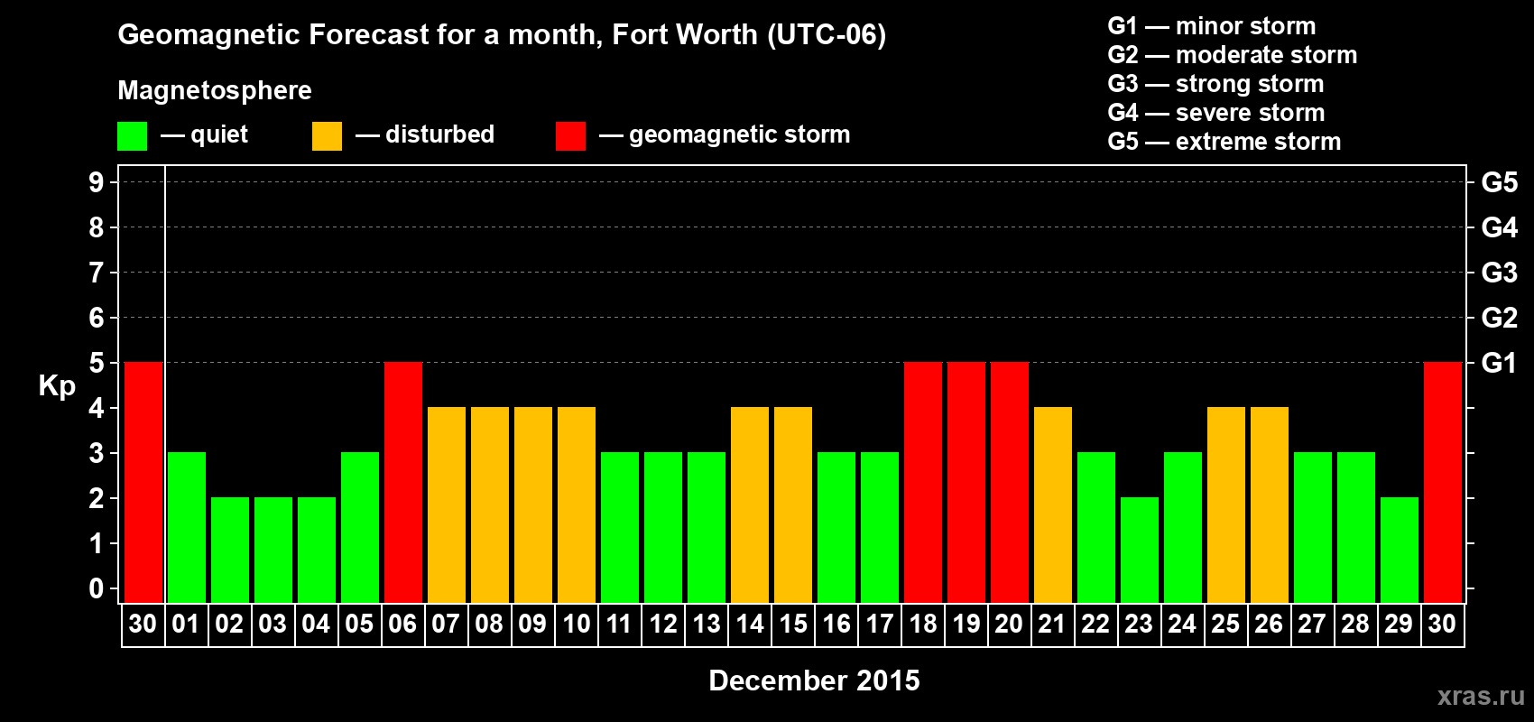
Task: Click the orange bar above date 21
Action: pyautogui.click(x=1053, y=504)
